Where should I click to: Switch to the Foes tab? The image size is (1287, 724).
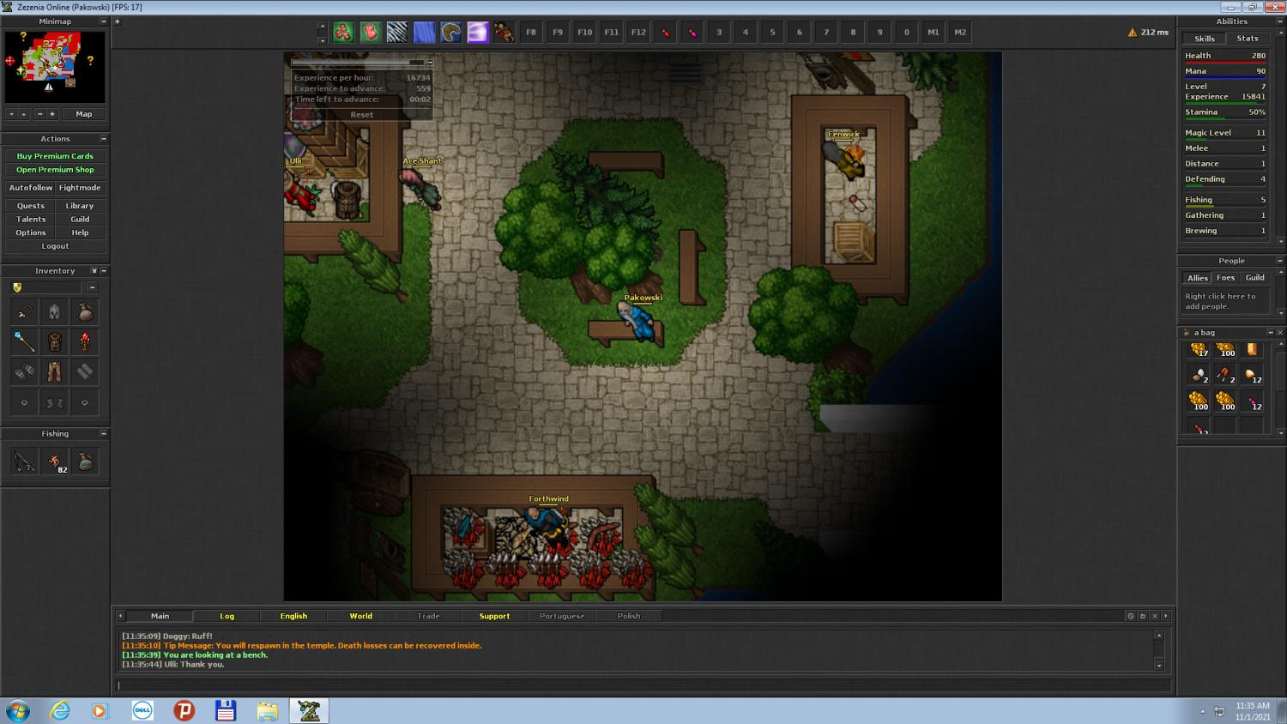coord(1226,278)
